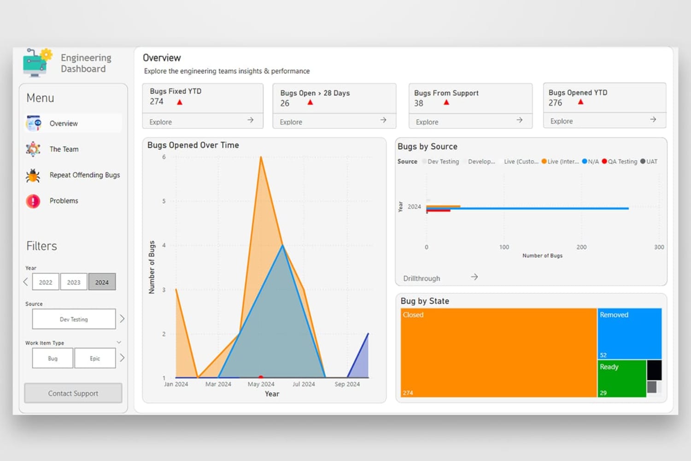Select Dev Testing source filter
The width and height of the screenshot is (691, 461).
tap(74, 319)
